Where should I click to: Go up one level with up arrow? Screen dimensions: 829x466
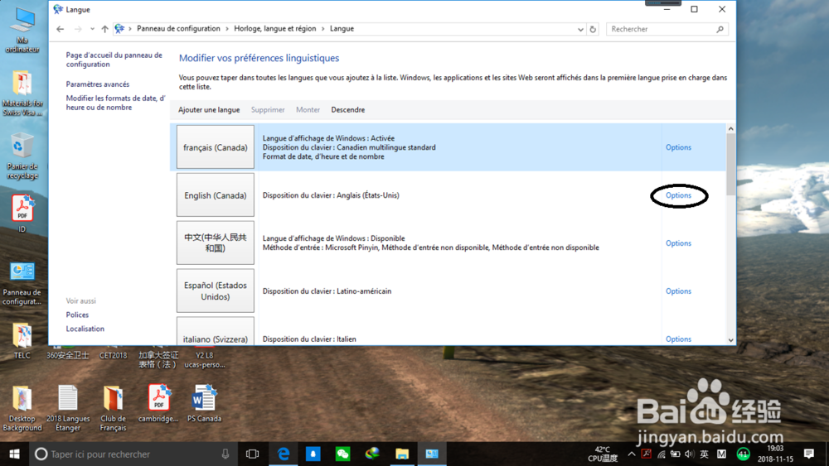coord(104,29)
